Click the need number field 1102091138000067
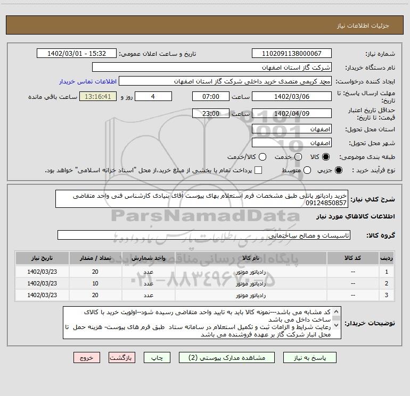Viewport: 410px width, 396px height. (x=292, y=54)
